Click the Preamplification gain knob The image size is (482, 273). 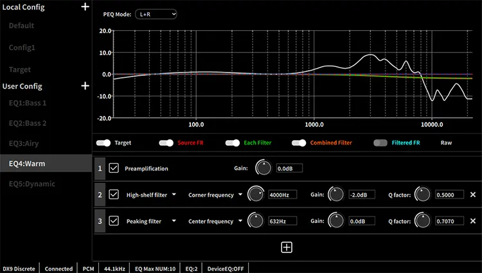click(x=263, y=168)
